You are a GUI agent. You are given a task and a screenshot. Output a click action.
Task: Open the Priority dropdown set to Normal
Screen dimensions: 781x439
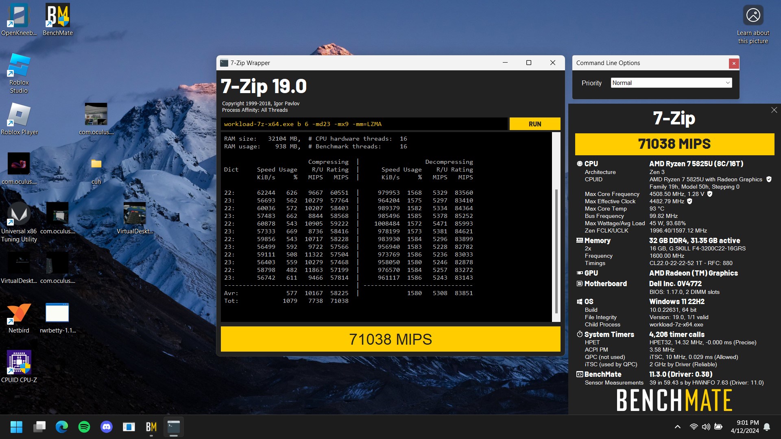point(671,83)
